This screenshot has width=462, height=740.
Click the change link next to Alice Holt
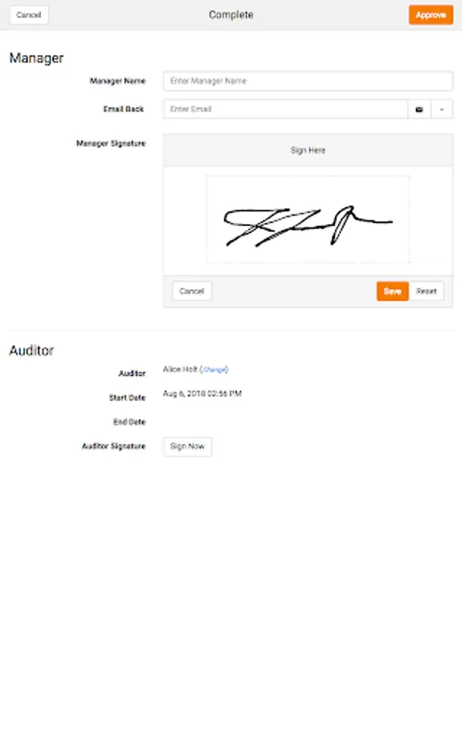214,369
